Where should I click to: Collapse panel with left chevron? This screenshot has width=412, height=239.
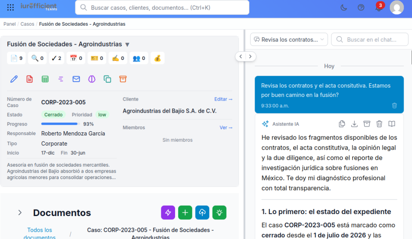coord(241,56)
